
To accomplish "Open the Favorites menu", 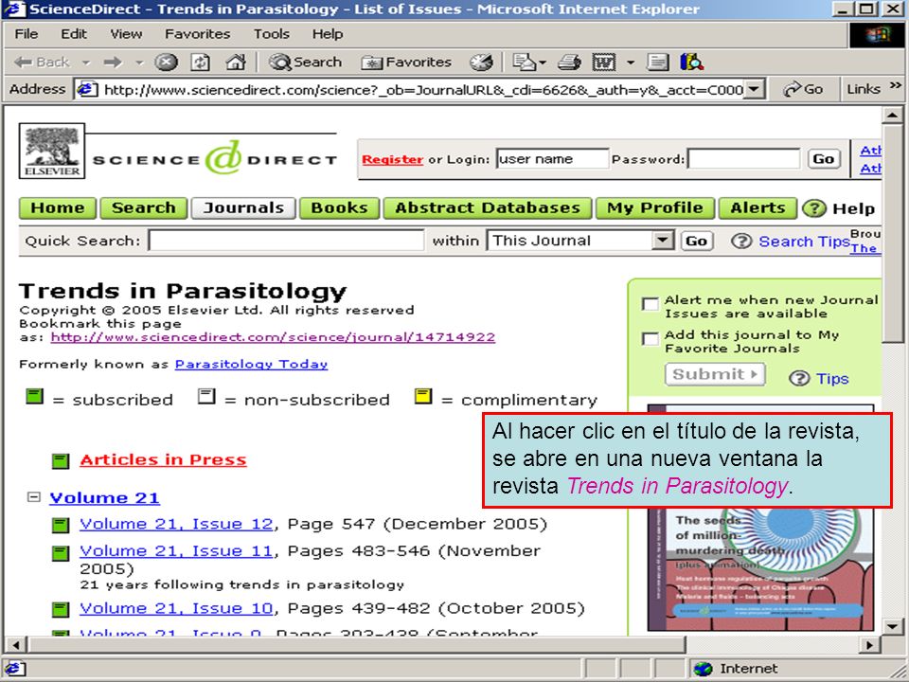I will (x=197, y=34).
